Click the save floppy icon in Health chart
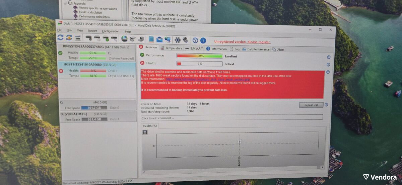Screen dimensions: 402x185 point(145,132)
